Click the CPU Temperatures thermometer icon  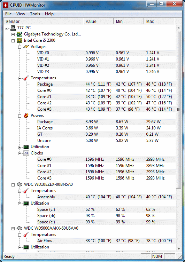[x=26, y=78]
